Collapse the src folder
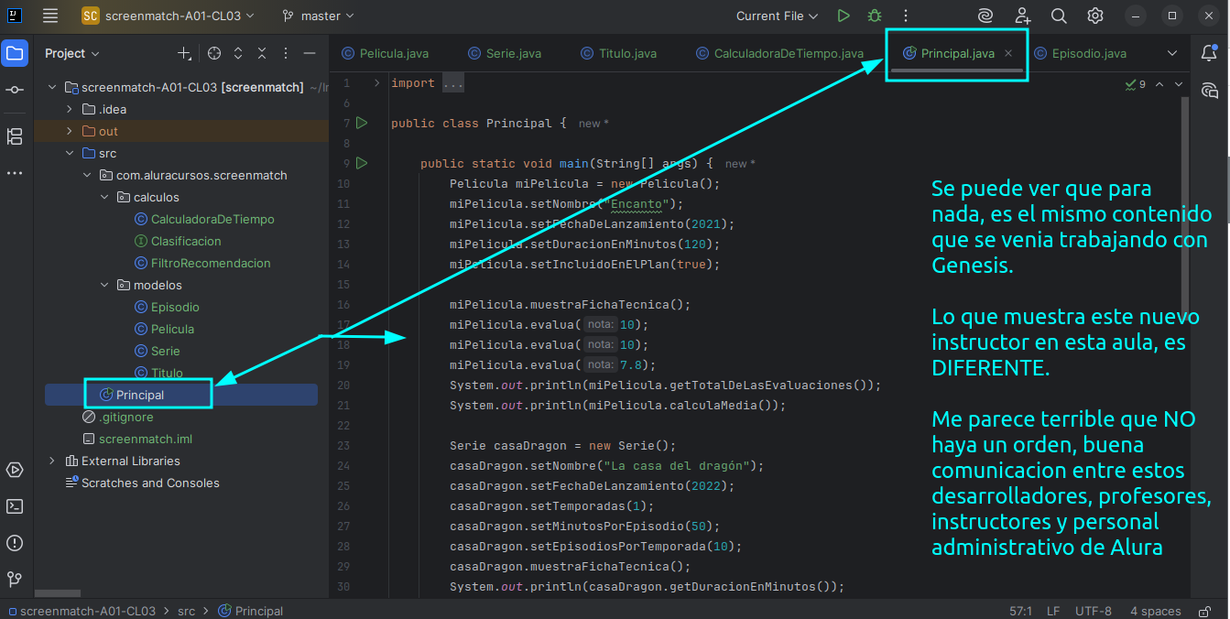This screenshot has width=1230, height=619. click(x=69, y=153)
